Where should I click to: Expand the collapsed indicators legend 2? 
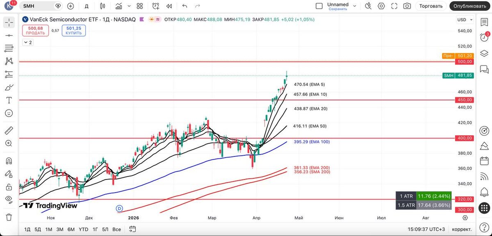[28, 42]
